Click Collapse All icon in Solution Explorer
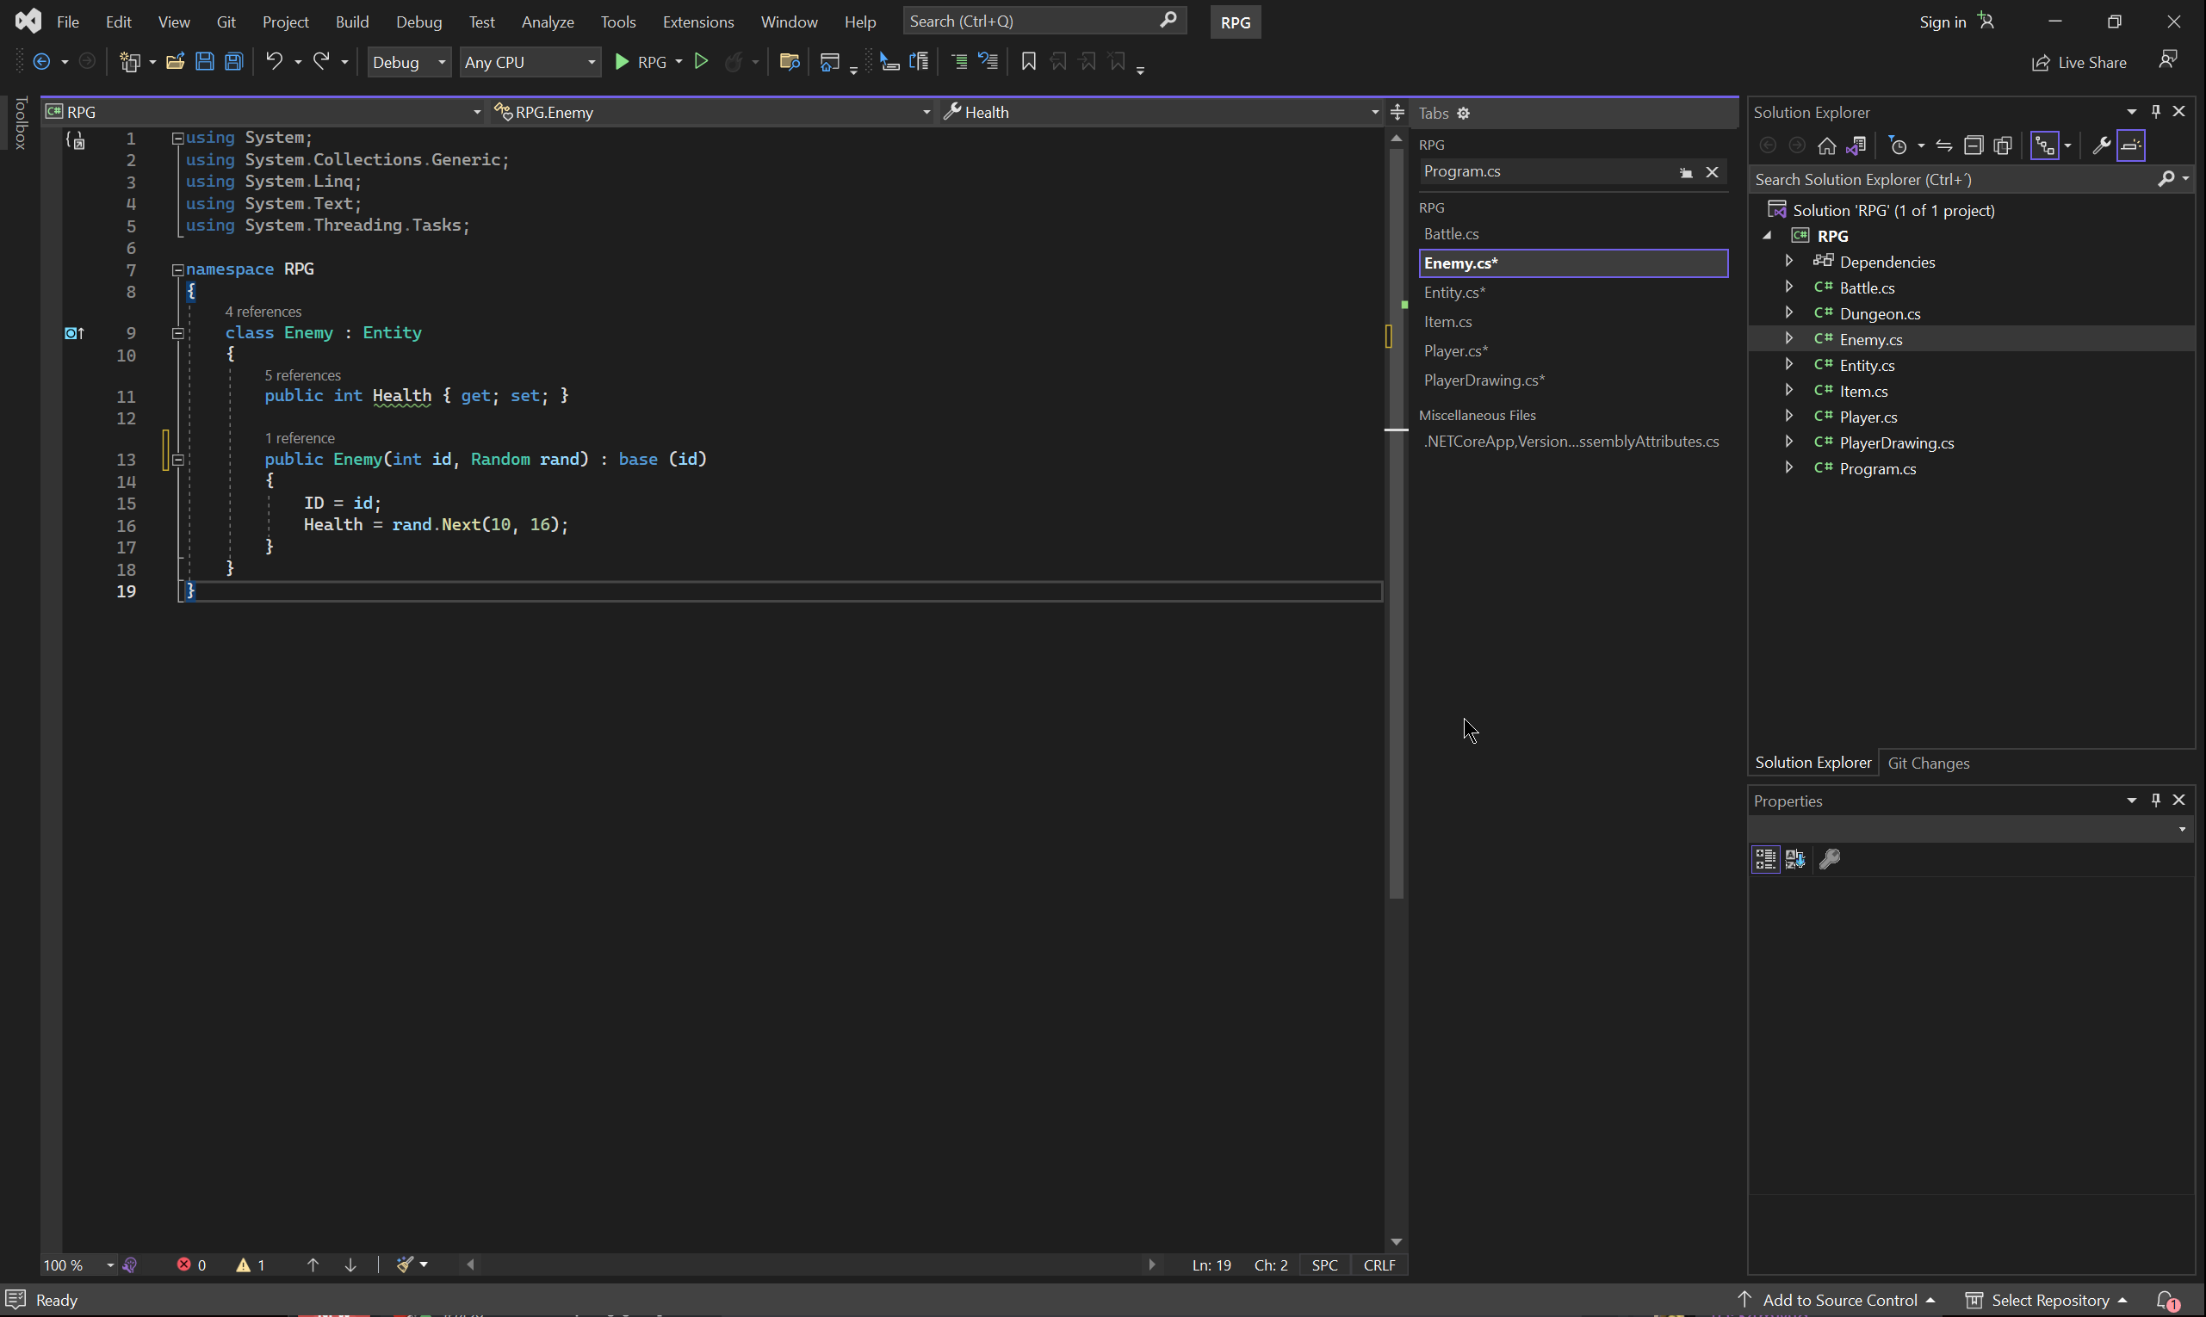Image resolution: width=2206 pixels, height=1317 pixels. pyautogui.click(x=1973, y=145)
